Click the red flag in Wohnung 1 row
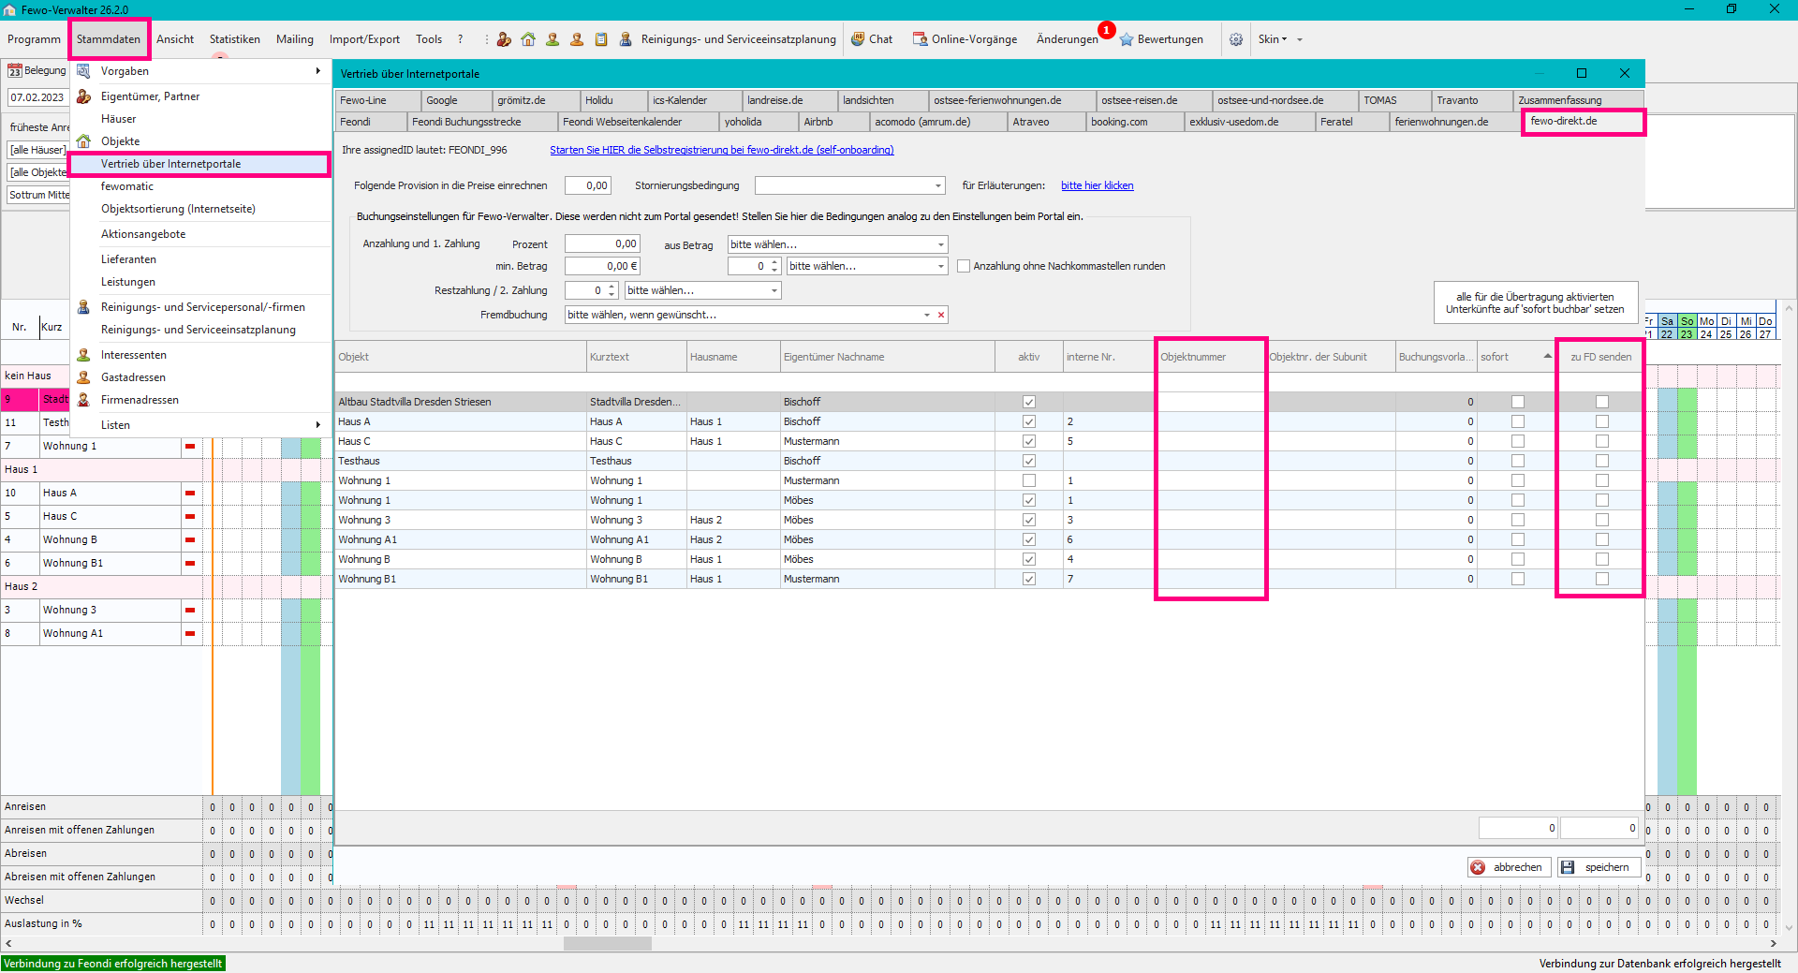Viewport: 1798px width, 973px height. [x=190, y=447]
